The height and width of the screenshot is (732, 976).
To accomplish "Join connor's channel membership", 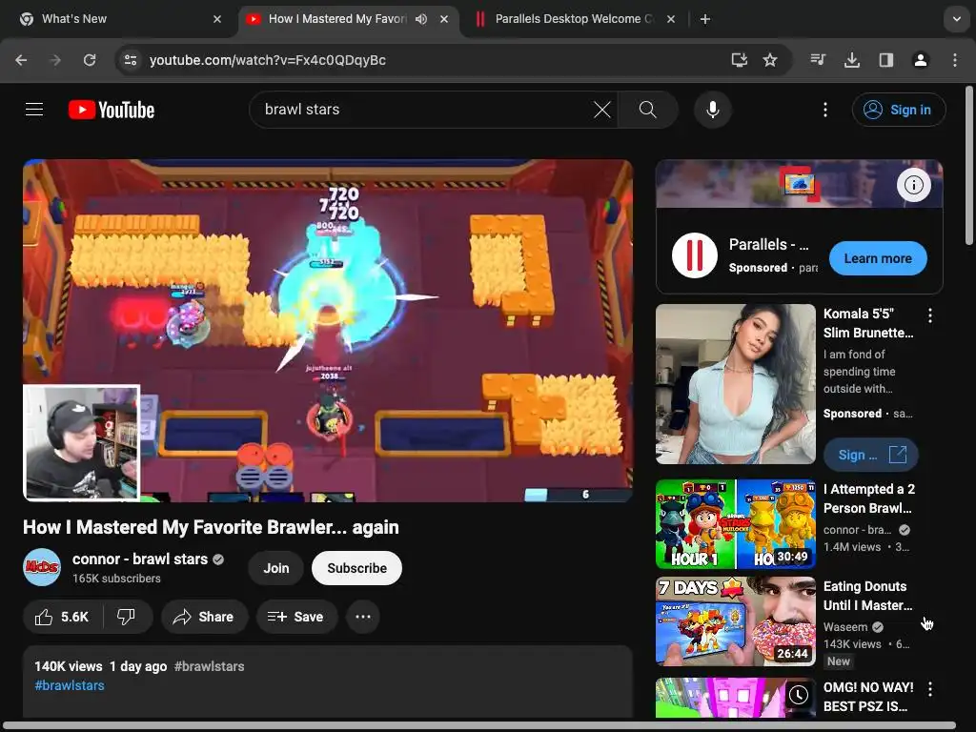I will pos(275,568).
